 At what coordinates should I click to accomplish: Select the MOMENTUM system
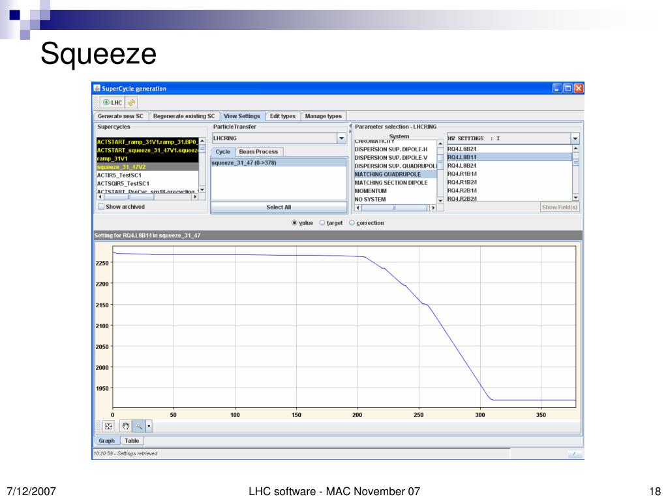pos(395,191)
